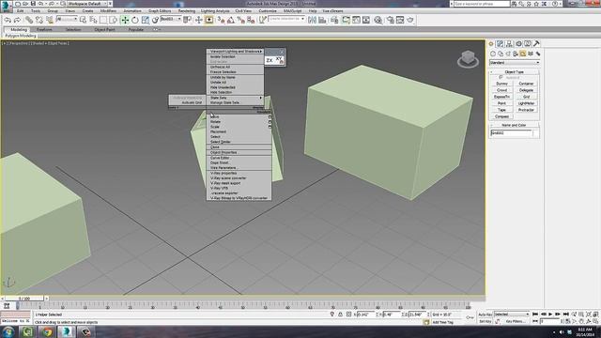Click the Save icon in quick access toolbar
The image size is (601, 338).
point(33,4)
